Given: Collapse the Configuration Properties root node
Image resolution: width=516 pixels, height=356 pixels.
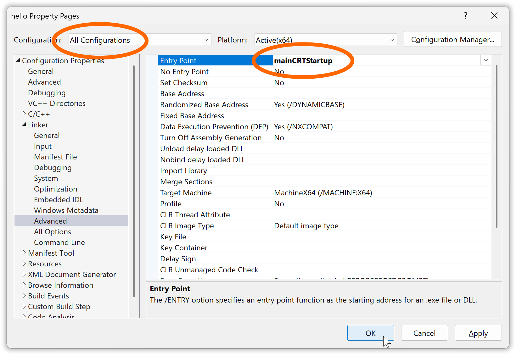Looking at the screenshot, I should pos(18,60).
